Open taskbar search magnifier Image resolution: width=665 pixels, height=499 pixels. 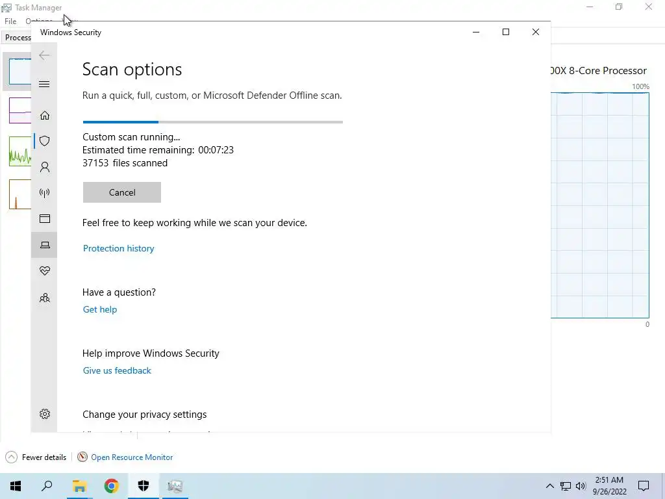point(47,486)
